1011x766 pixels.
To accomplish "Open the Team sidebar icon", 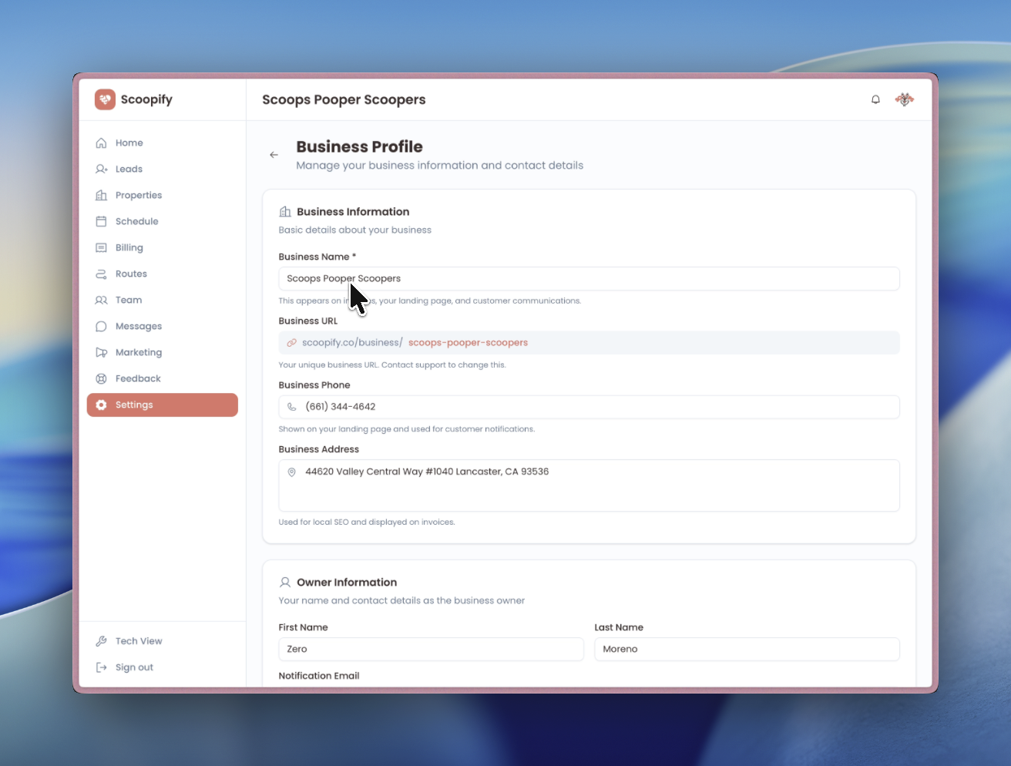I will (101, 300).
